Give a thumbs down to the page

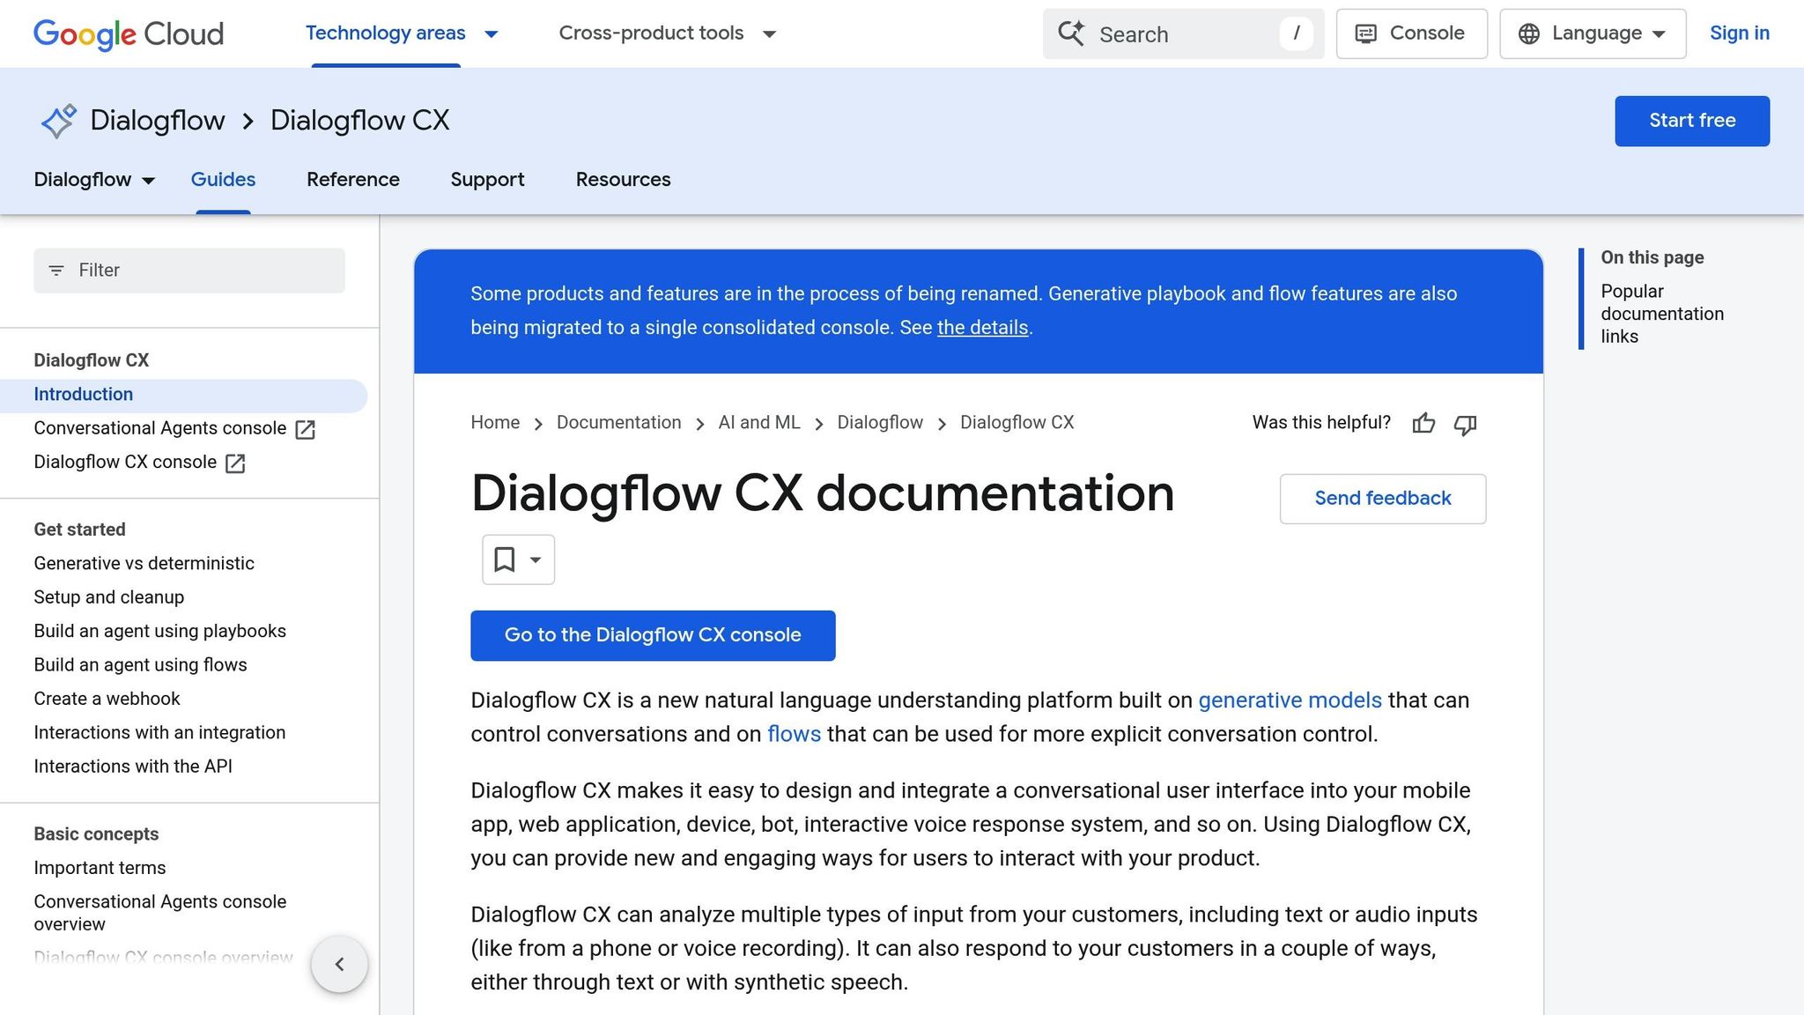(1465, 426)
